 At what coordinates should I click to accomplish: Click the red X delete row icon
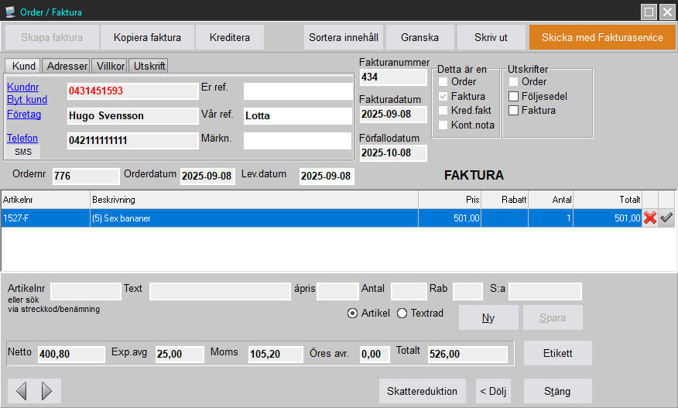650,218
